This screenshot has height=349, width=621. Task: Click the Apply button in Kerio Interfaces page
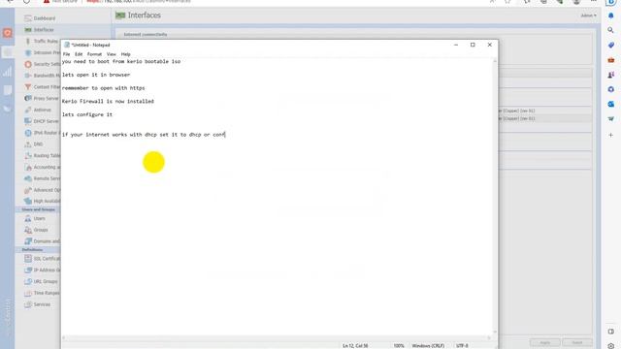[x=545, y=342]
